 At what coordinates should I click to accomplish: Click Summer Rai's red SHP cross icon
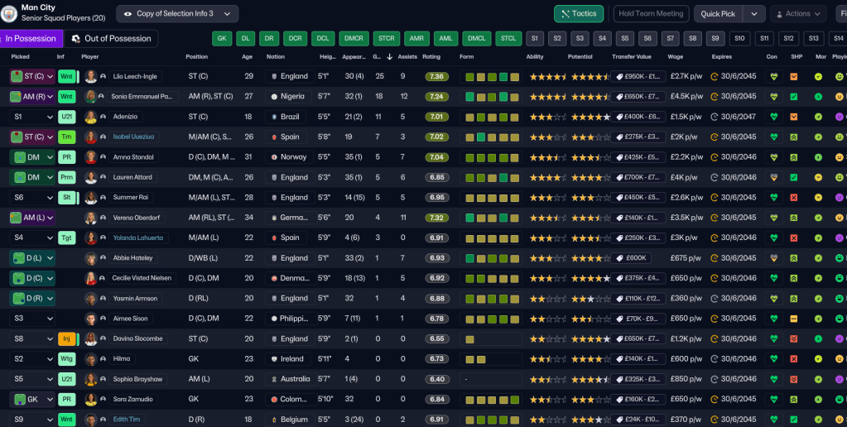(794, 197)
